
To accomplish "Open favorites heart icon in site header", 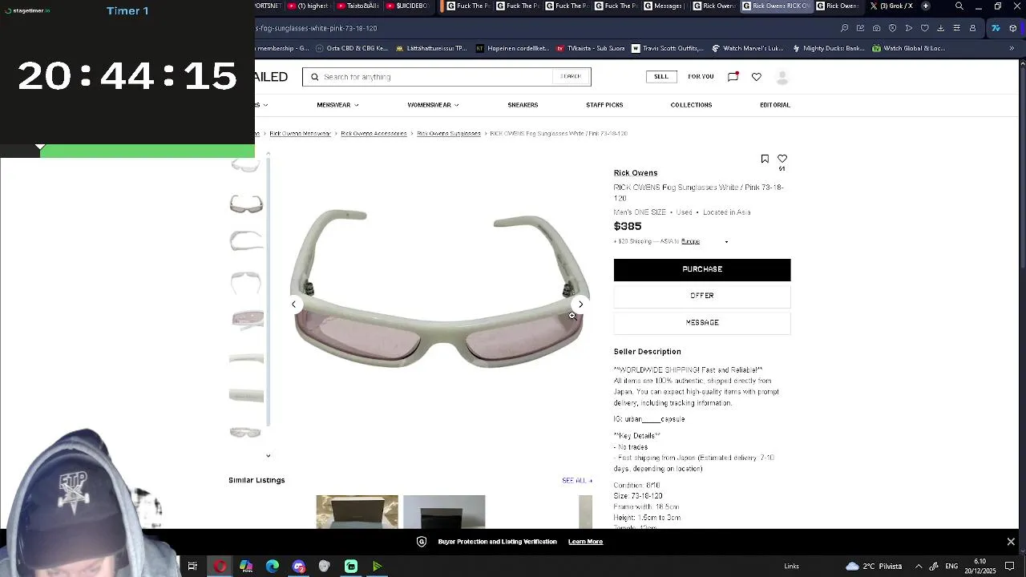I will [x=756, y=77].
